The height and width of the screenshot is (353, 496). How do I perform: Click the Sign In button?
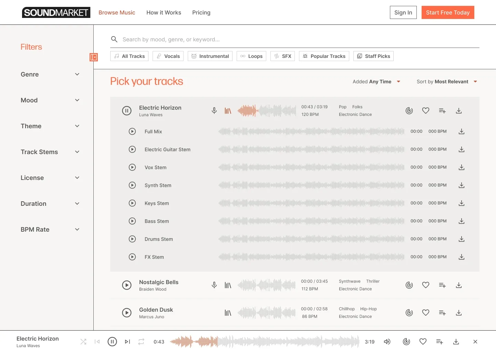point(403,12)
